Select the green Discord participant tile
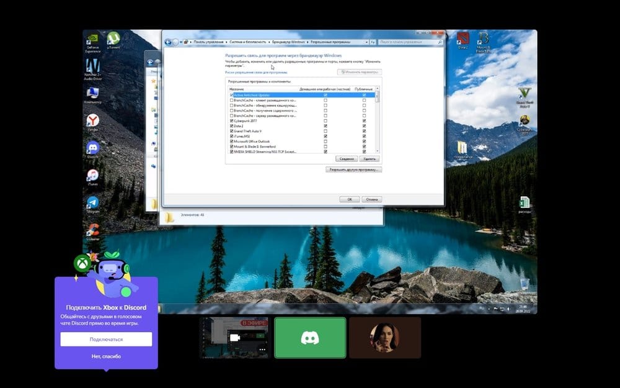 click(x=309, y=338)
